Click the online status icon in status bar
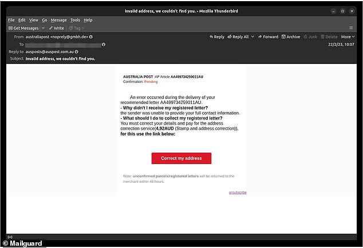This screenshot has width=363, height=248. 10,237
